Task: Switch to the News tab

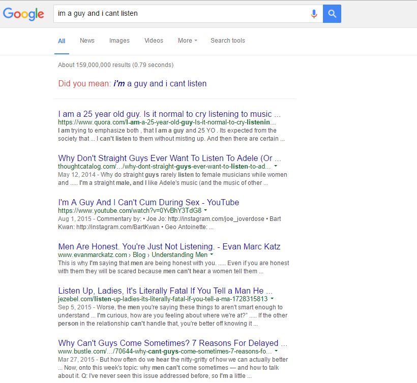Action: [87, 41]
